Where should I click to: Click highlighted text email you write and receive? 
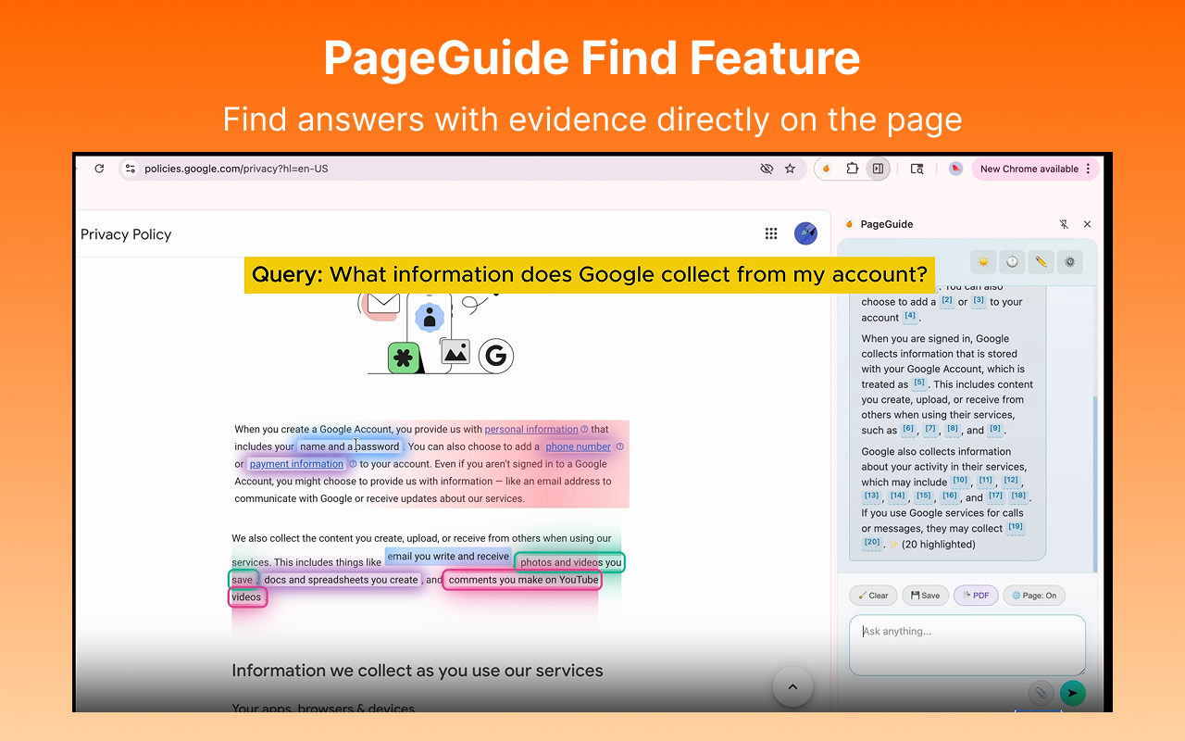(x=448, y=557)
